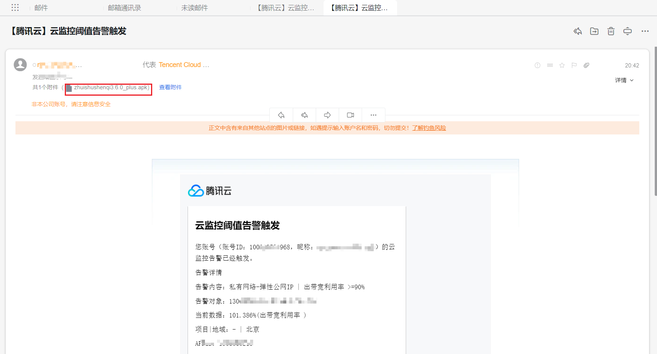This screenshot has height=354, width=657.
Task: Click the 了解钓鱼风险 link
Action: click(x=429, y=128)
